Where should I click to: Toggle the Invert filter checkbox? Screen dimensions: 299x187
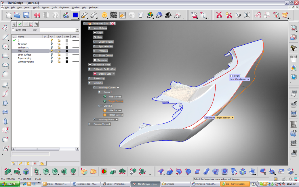[x=13, y=30]
